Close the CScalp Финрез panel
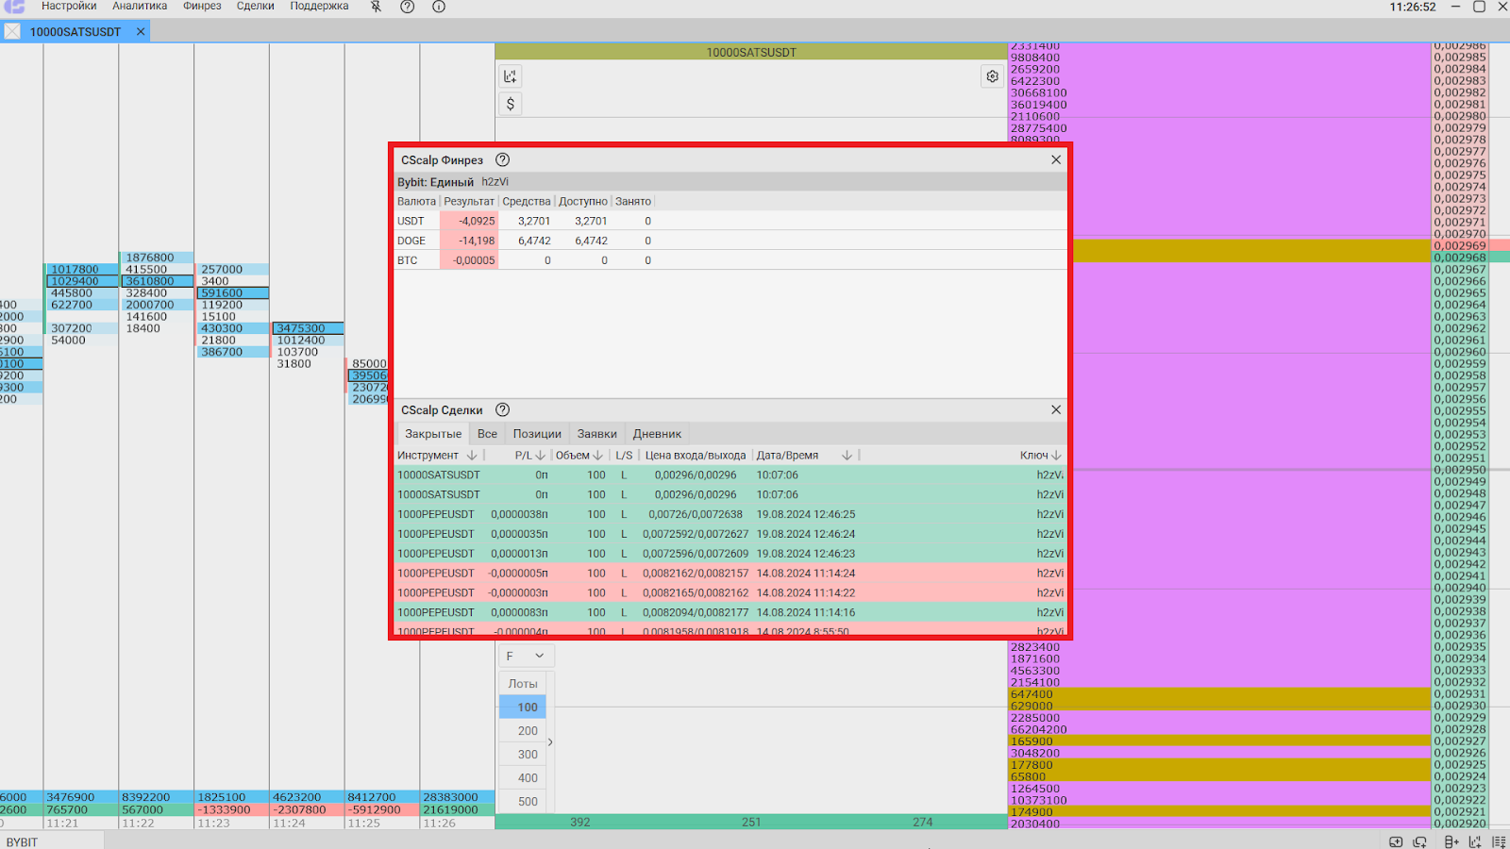 click(1056, 160)
